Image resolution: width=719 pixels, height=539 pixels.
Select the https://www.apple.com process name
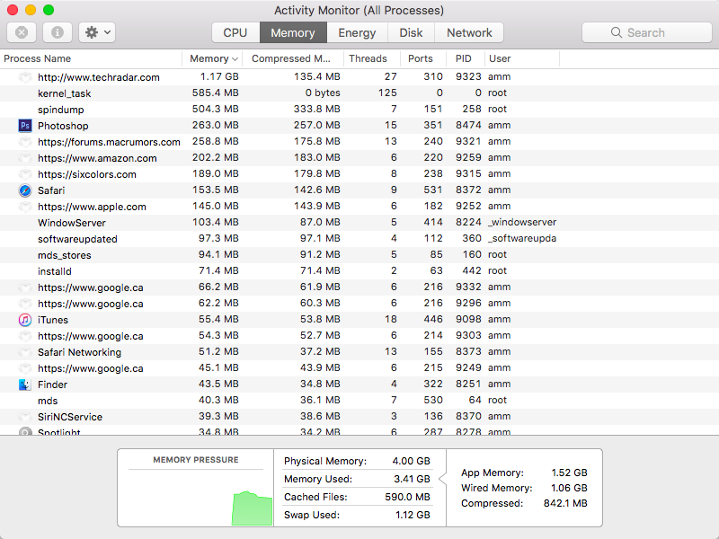tap(92, 207)
